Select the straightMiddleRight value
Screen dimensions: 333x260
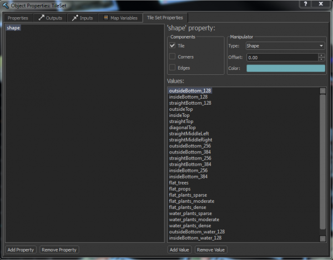coord(191,140)
